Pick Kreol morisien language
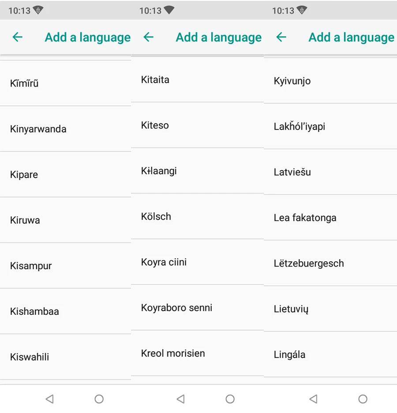This screenshot has height=413, width=397. [197, 353]
